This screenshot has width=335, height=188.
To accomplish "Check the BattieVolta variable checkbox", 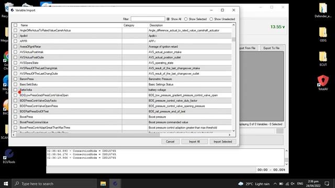I will point(15,90).
